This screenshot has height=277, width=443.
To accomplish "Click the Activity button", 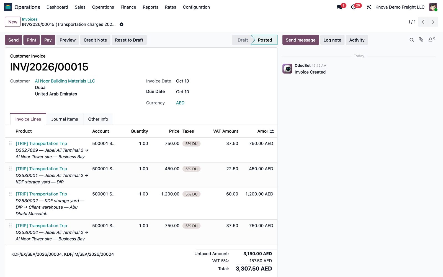I will [357, 40].
